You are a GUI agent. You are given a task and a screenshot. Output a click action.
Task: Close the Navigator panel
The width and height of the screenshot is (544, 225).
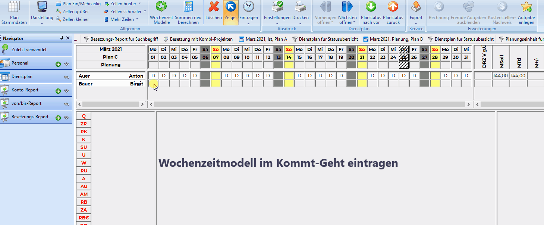68,38
